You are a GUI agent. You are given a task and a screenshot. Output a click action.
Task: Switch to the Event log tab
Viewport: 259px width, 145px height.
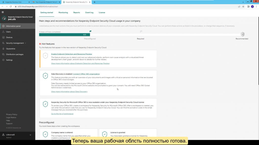(x=89, y=13)
